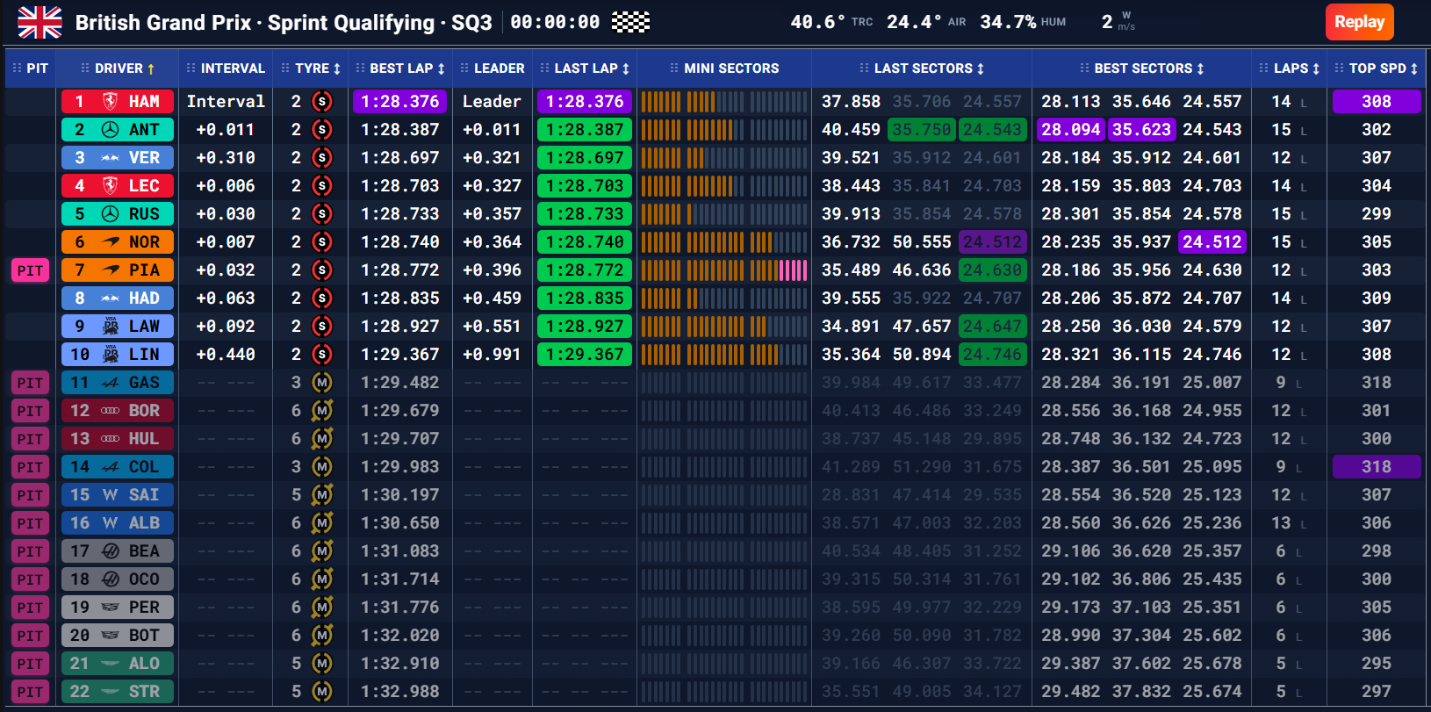Click GAS's medium tyre compound icon
This screenshot has height=712, width=1431.
(322, 383)
